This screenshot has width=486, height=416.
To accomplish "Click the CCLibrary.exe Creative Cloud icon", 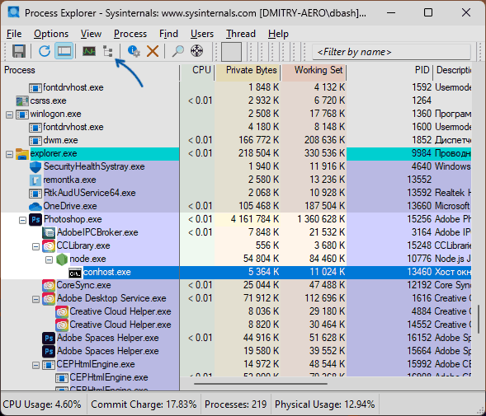I will (x=49, y=246).
